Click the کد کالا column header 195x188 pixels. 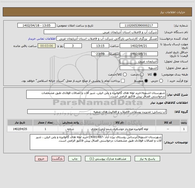[168, 122]
